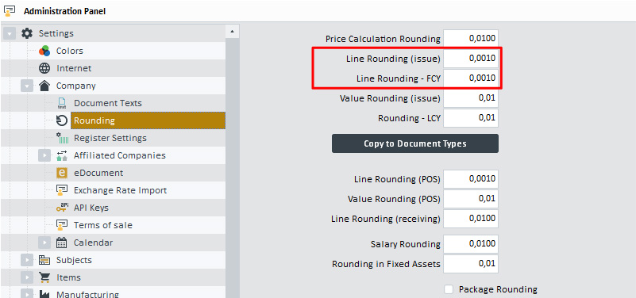636x298 pixels.
Task: Expand the Subjects tree node
Action: pos(27,260)
